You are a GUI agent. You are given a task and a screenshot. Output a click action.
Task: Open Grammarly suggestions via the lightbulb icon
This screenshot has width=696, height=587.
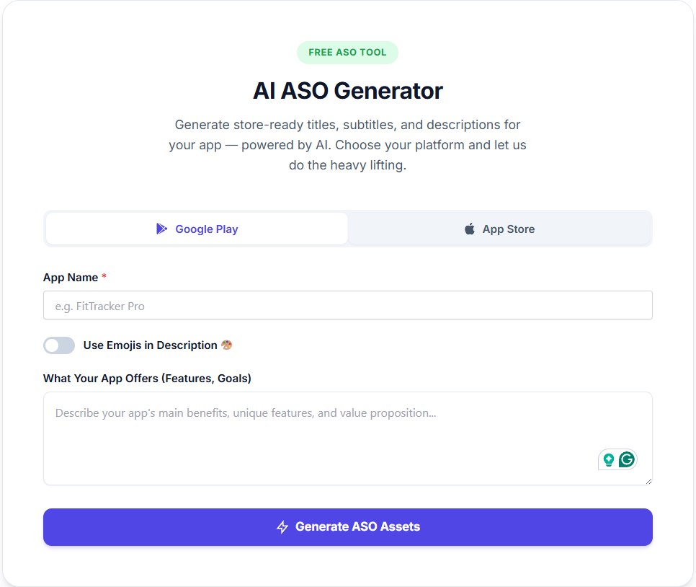pos(609,459)
